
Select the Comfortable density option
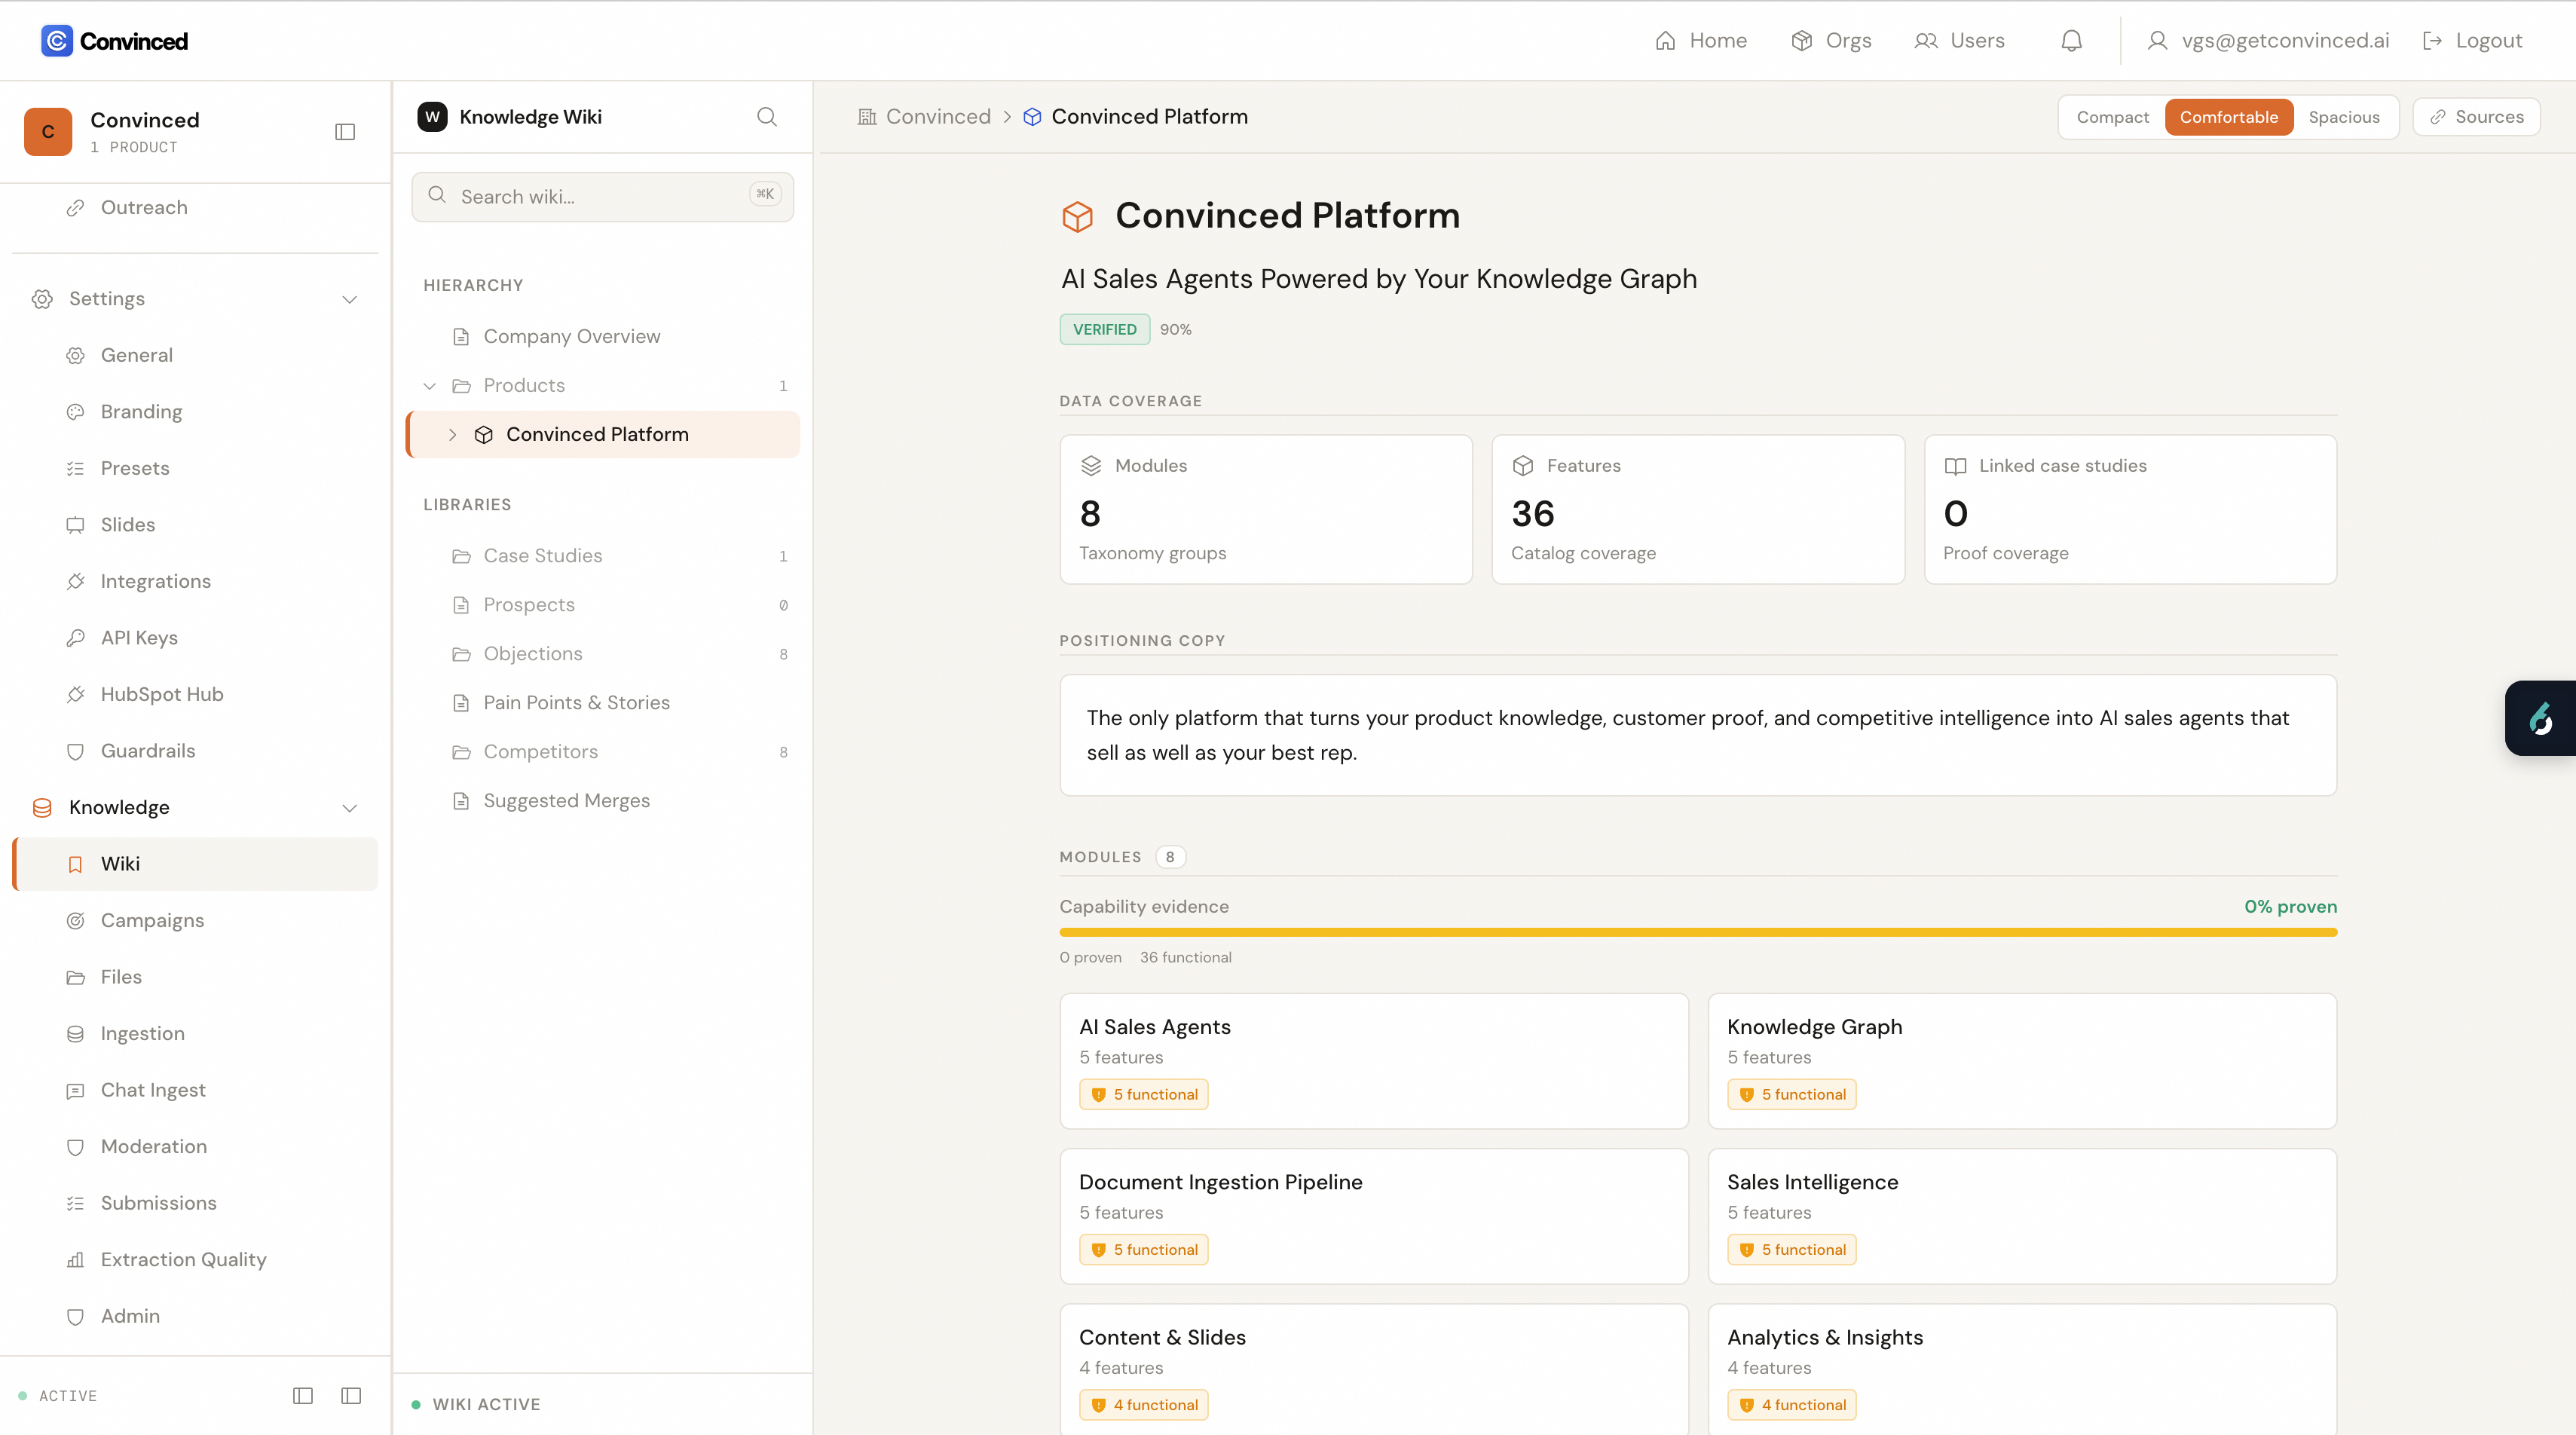click(x=2229, y=117)
